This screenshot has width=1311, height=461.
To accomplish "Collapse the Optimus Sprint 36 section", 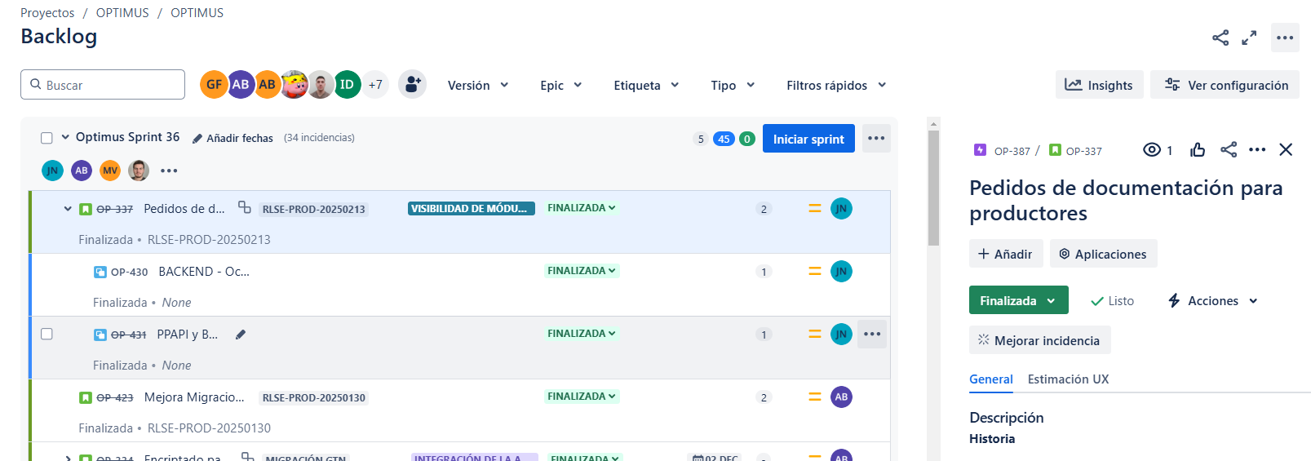I will tap(65, 137).
